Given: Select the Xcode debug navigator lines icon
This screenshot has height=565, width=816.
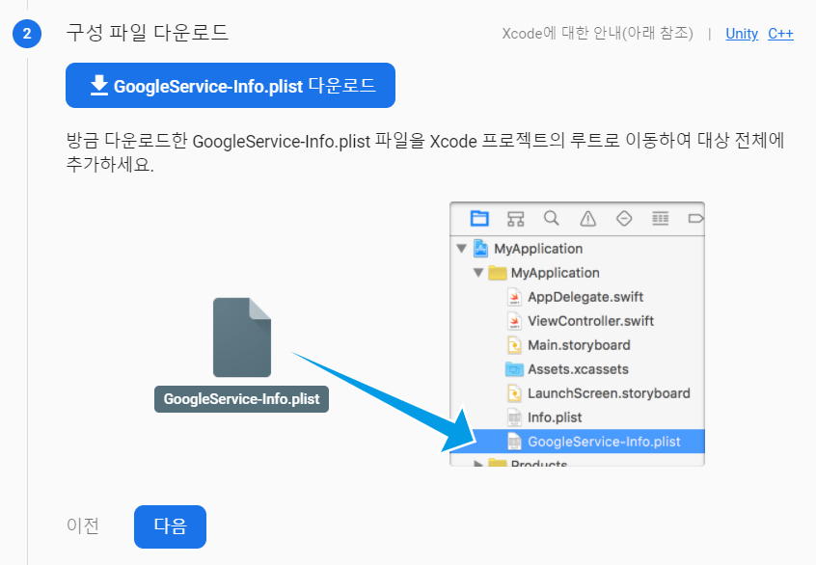Looking at the screenshot, I should tap(661, 219).
